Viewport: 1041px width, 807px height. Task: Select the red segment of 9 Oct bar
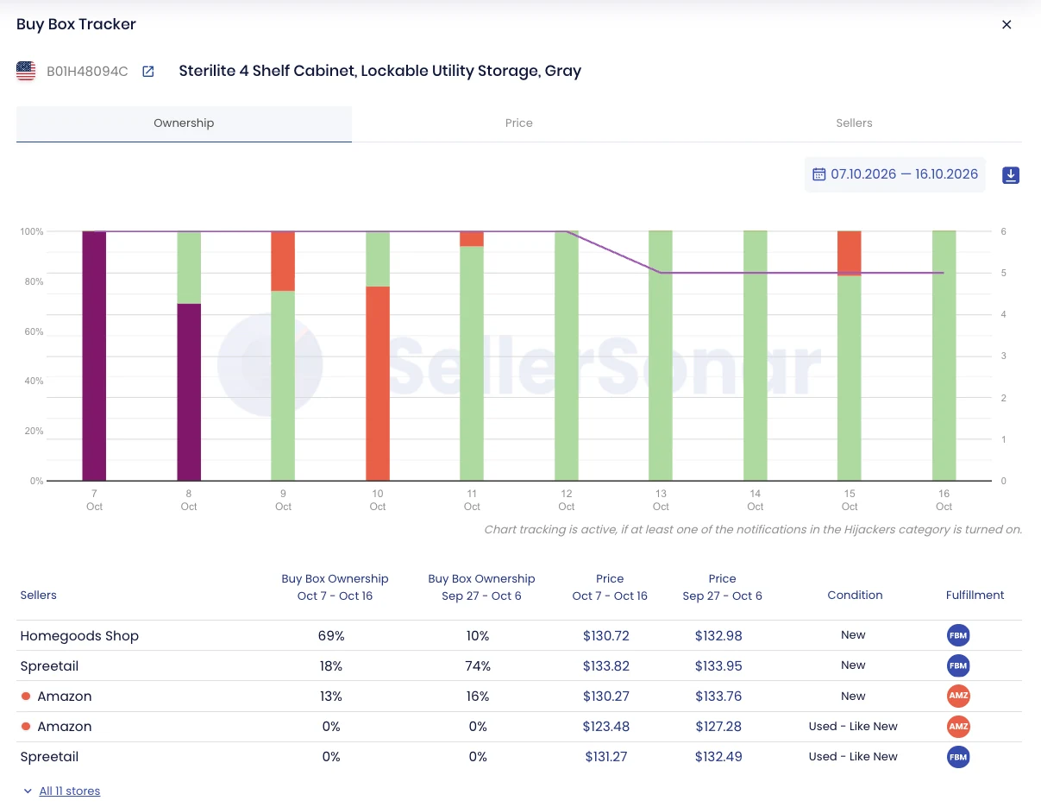(x=283, y=262)
